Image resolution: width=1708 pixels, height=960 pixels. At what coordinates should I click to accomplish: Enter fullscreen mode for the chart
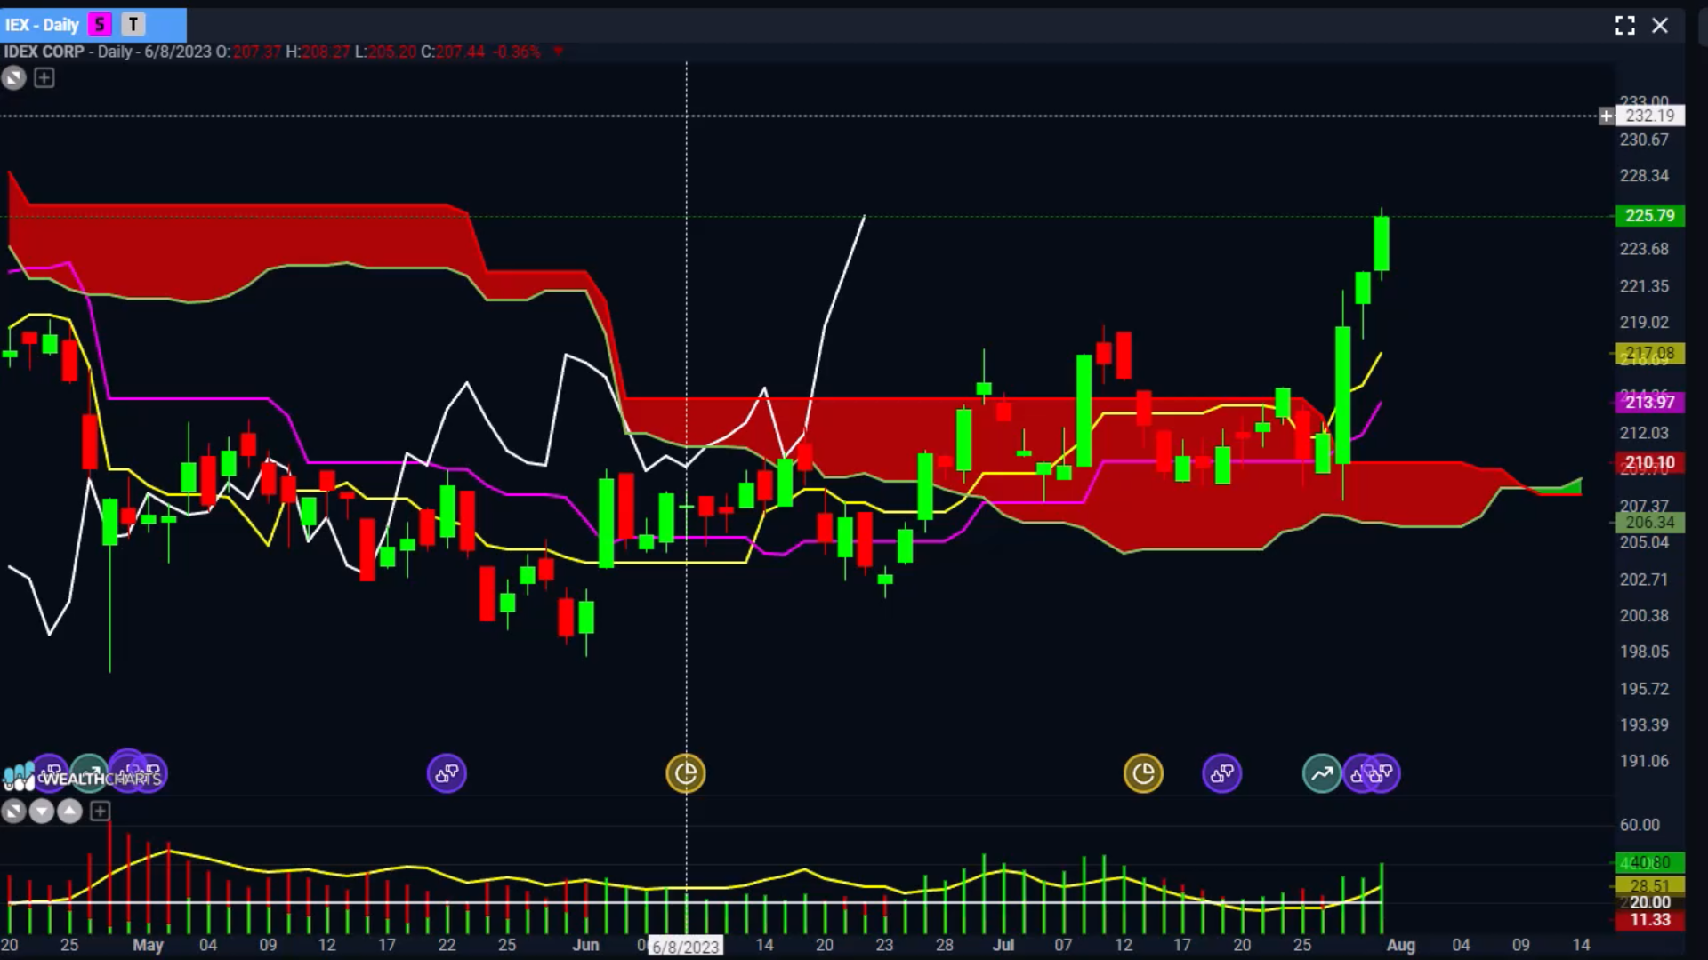[1625, 26]
